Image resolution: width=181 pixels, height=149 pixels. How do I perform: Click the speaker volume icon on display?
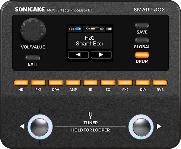88,29
